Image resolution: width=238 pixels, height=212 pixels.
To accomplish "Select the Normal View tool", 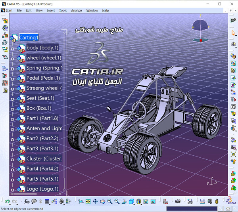I will point(124,201).
